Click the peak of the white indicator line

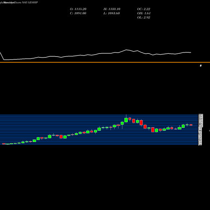(x=126, y=50)
